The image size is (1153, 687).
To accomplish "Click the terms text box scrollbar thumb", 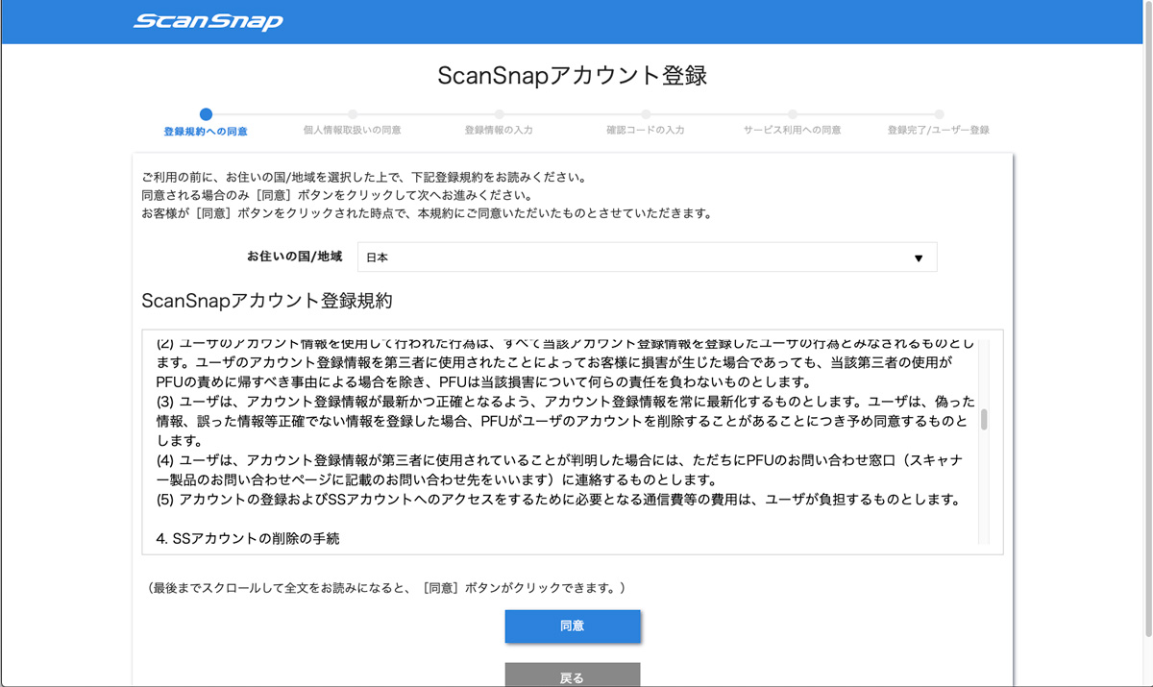I will (984, 419).
